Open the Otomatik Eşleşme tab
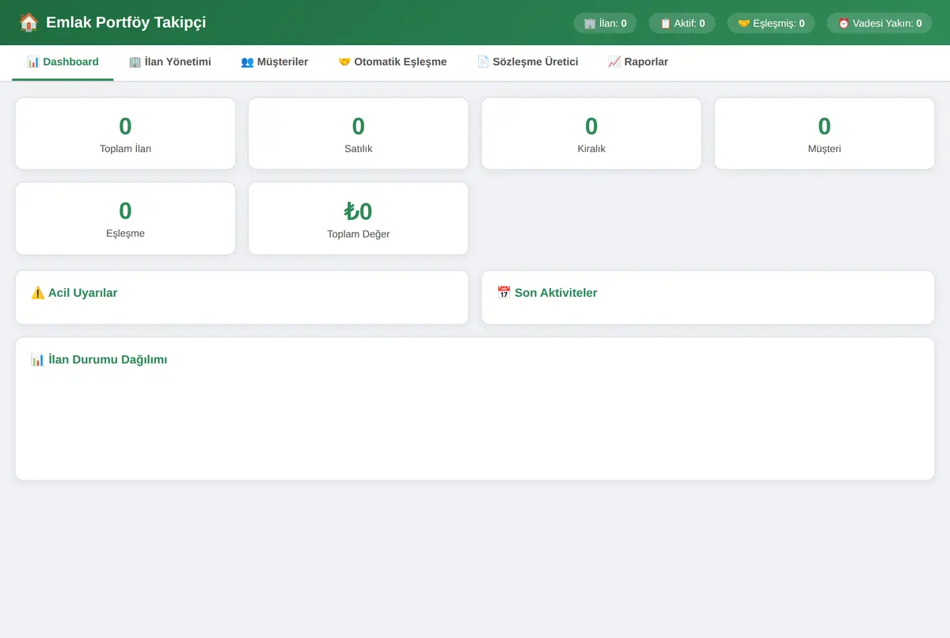This screenshot has height=638, width=950. (x=392, y=62)
